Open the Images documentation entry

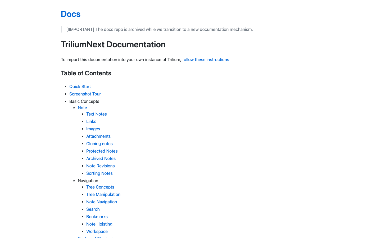pyautogui.click(x=93, y=129)
